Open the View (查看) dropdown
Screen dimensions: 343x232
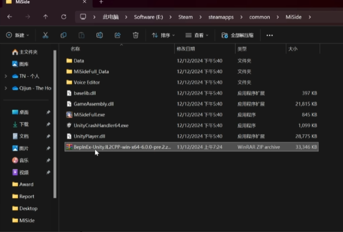tap(197, 35)
